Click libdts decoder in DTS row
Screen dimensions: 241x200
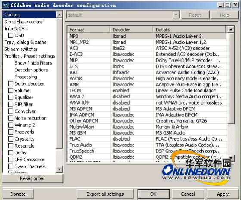coord(118,66)
